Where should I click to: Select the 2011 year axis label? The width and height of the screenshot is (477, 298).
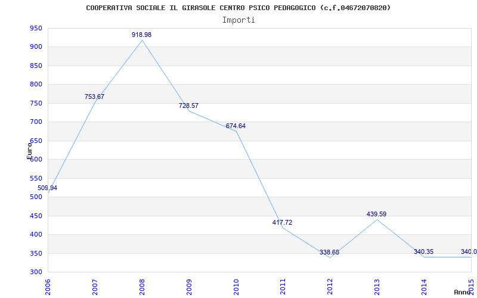[283, 287]
